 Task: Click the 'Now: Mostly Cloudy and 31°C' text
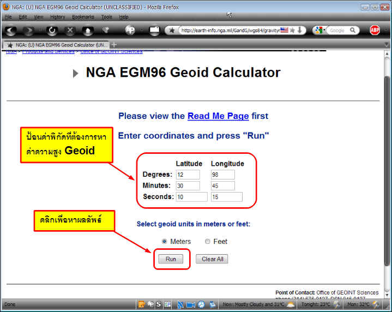[254, 304]
